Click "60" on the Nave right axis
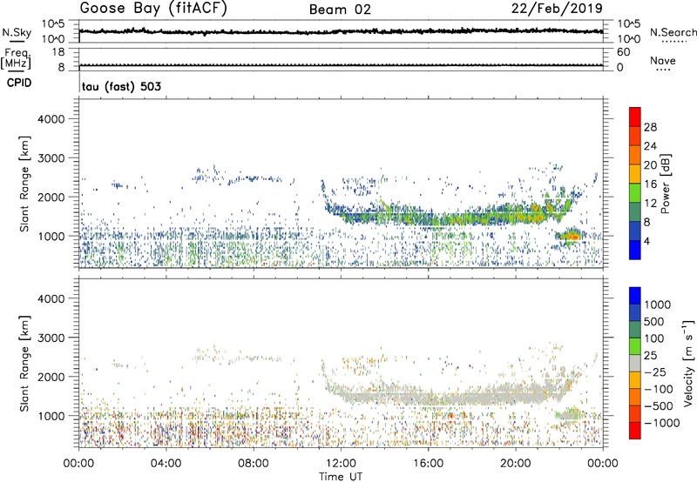 tap(623, 52)
